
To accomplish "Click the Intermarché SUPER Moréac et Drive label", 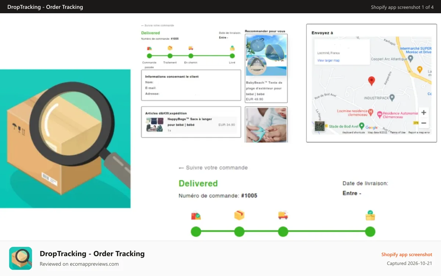I will coord(415,50).
